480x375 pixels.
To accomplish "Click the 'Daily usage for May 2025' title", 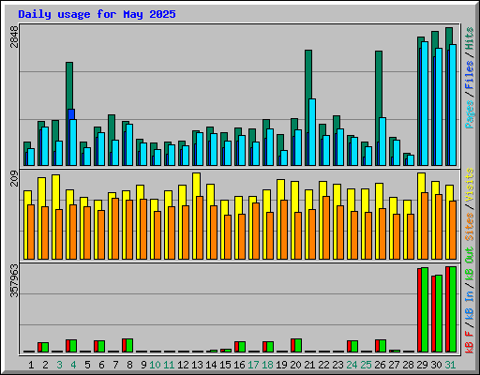I will [x=97, y=14].
